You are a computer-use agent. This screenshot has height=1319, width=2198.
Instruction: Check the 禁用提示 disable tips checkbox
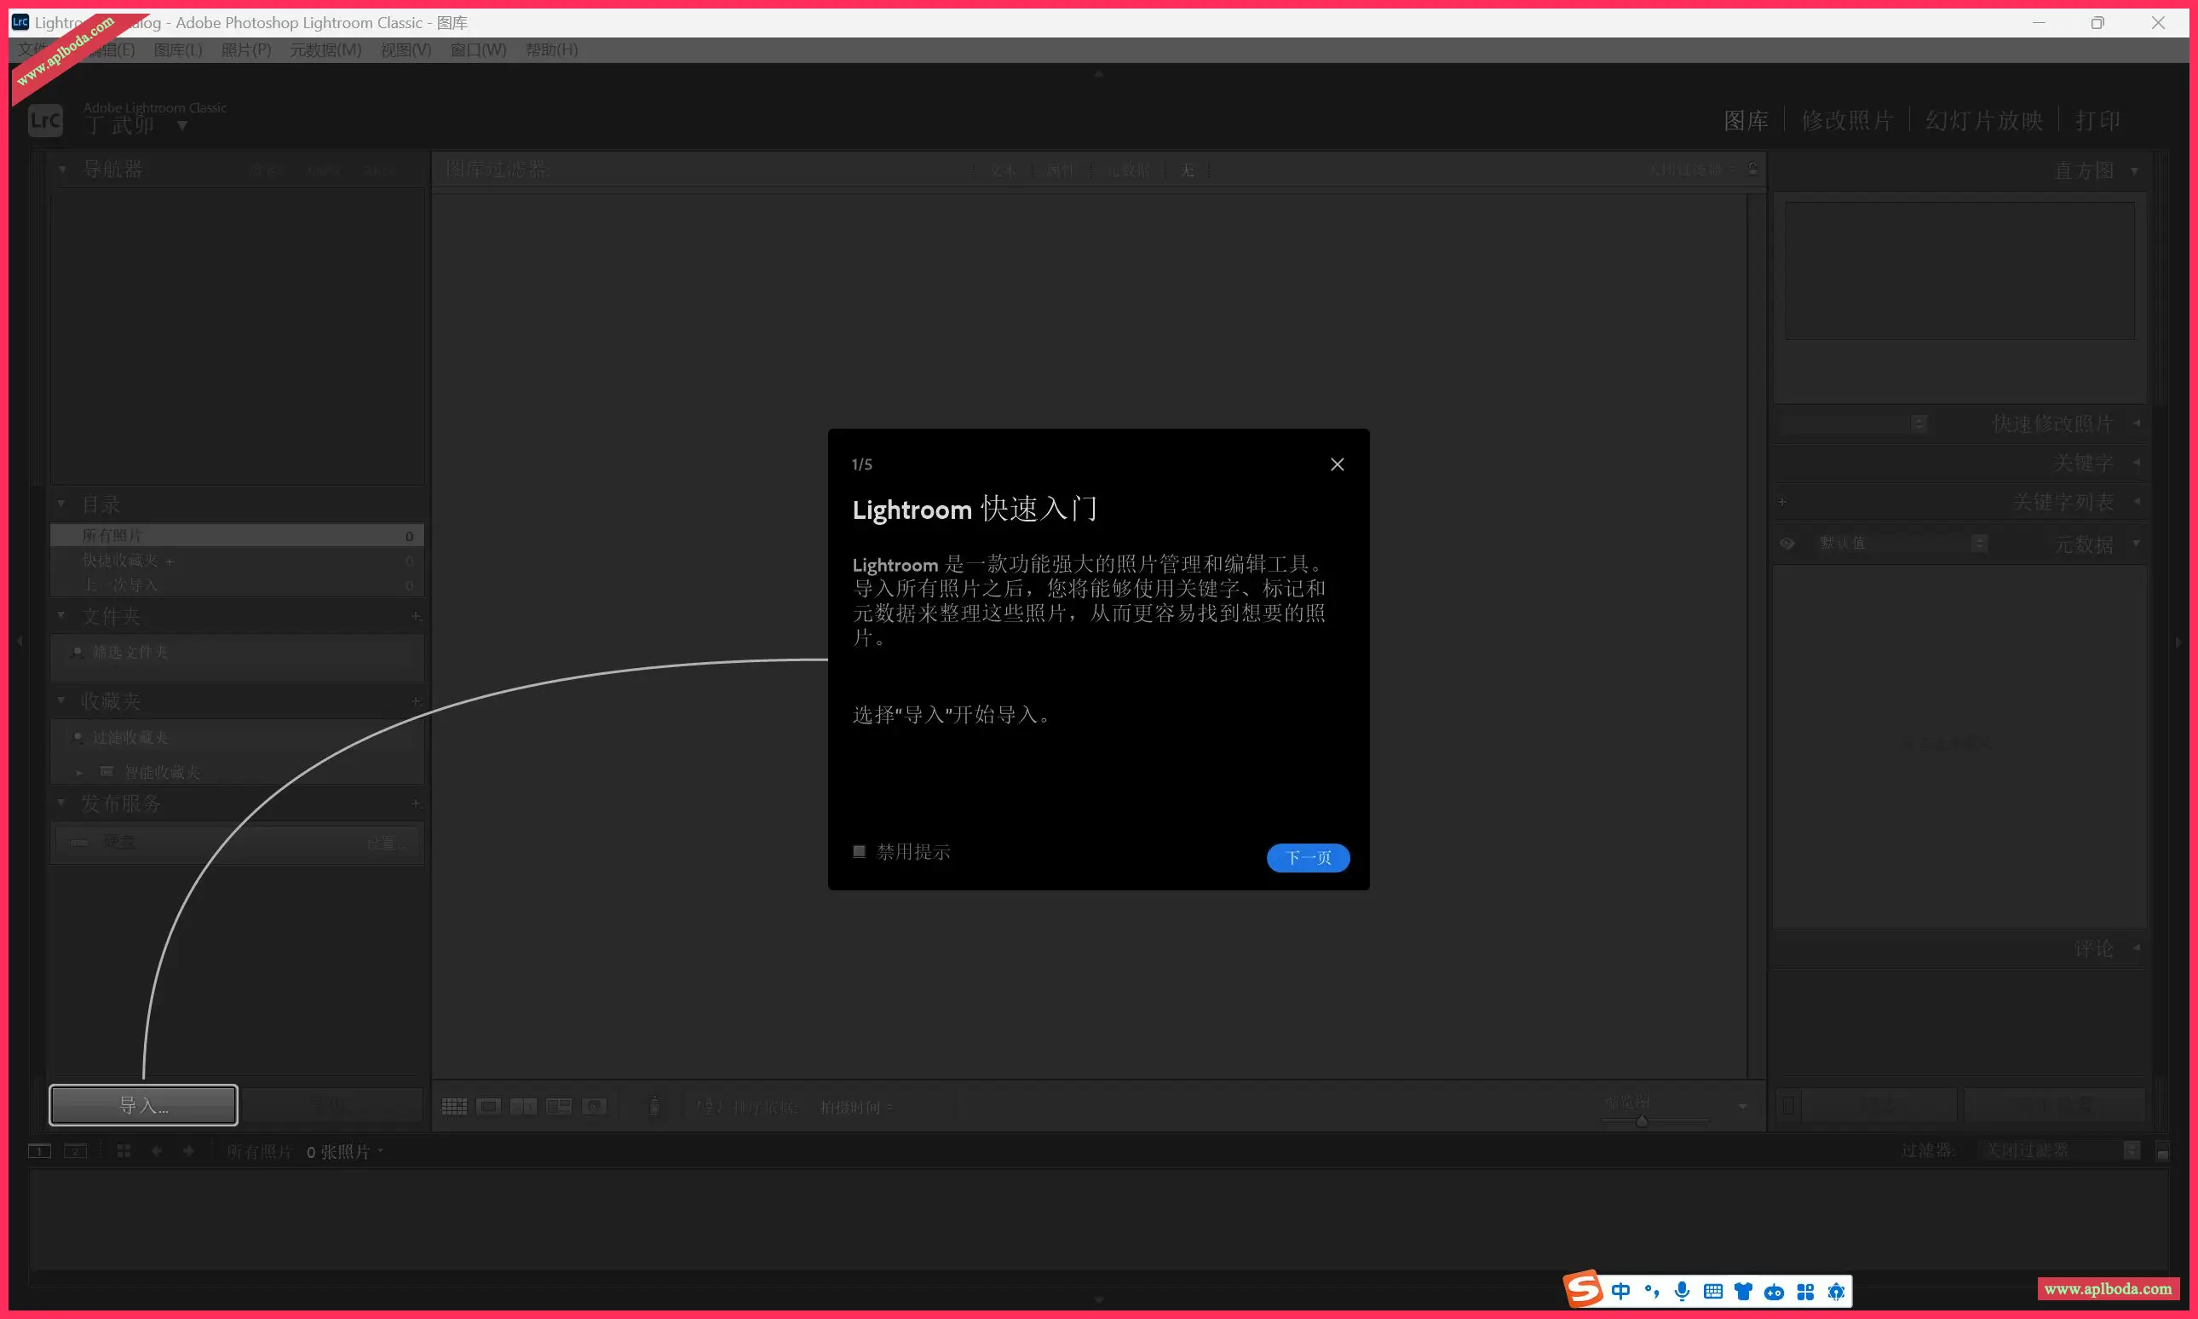[859, 851]
